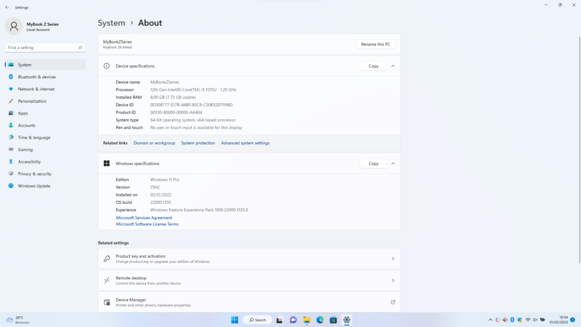The height and width of the screenshot is (327, 581).
Task: Click the Bluetooth tray icon
Action: click(x=512, y=320)
